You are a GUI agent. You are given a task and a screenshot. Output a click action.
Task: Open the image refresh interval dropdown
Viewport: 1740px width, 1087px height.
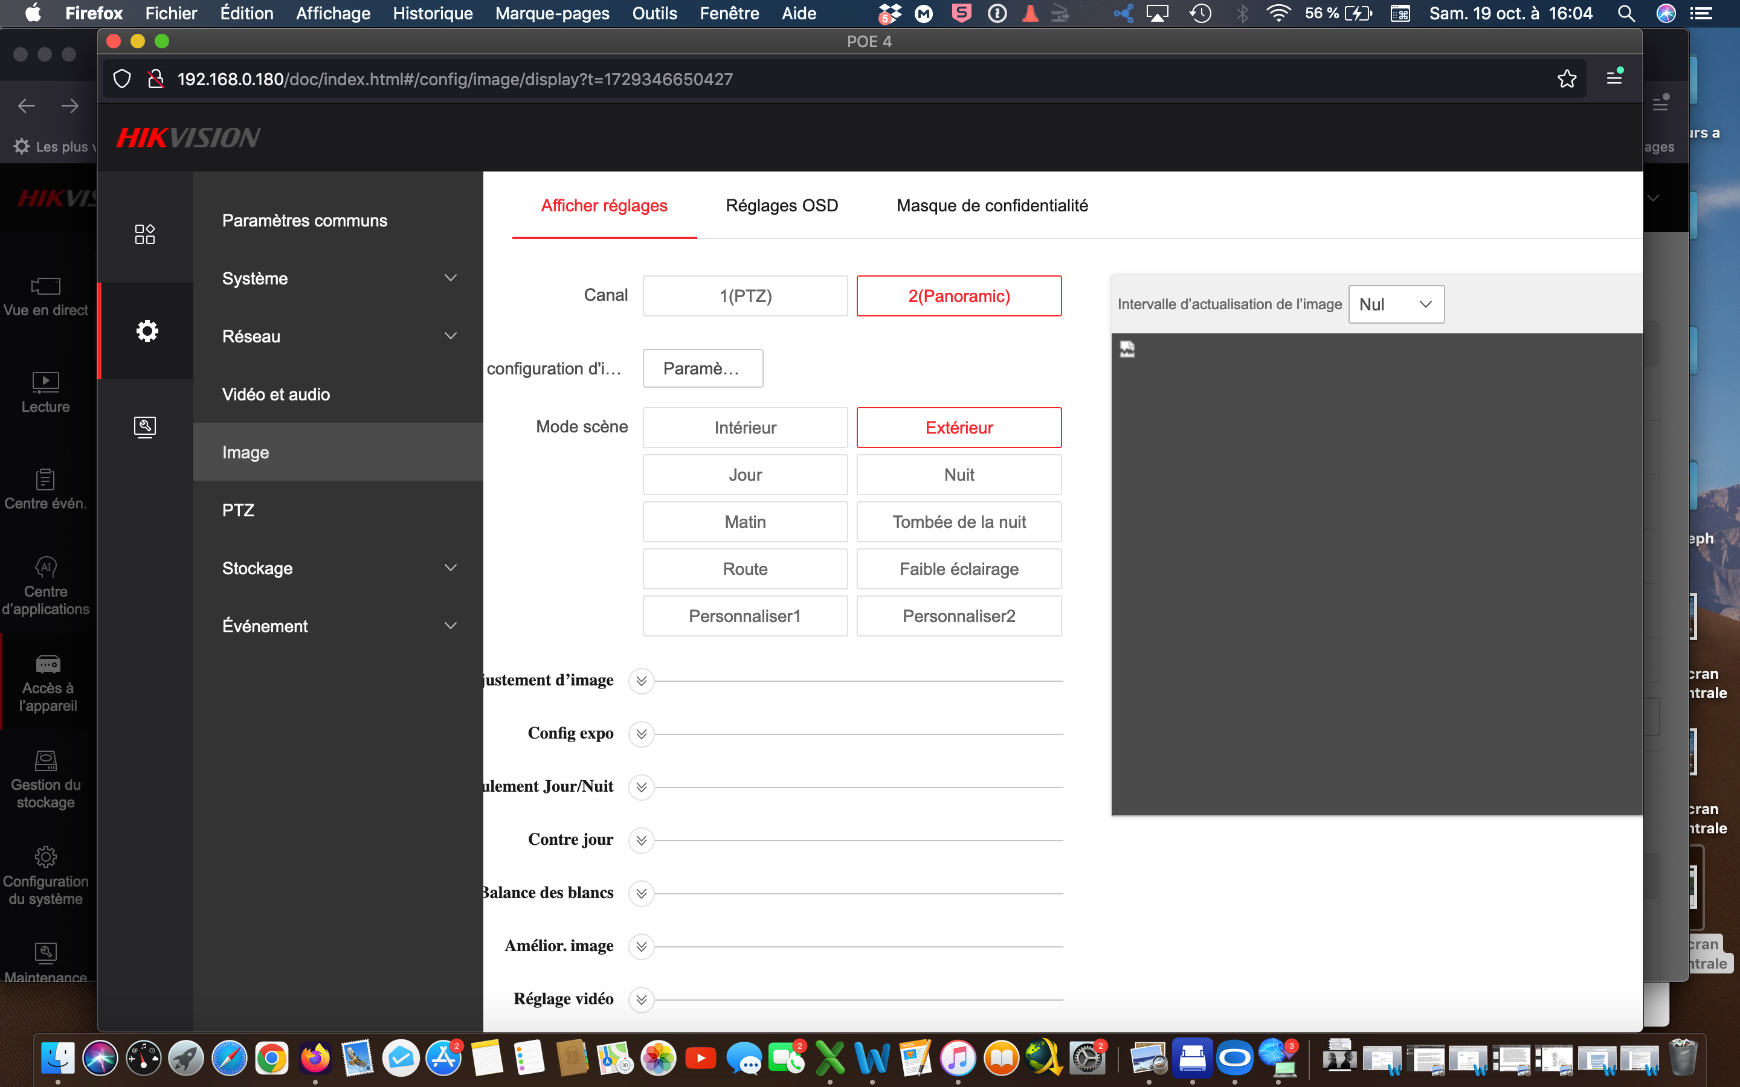click(x=1396, y=304)
